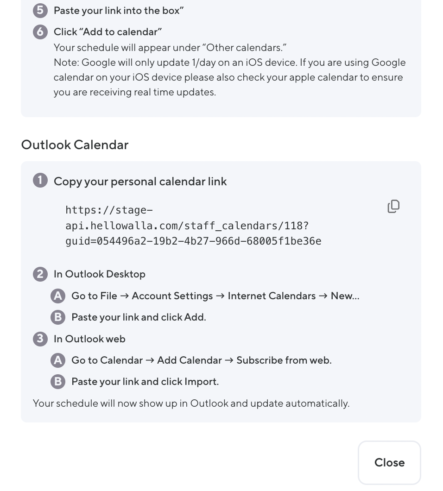443x491 pixels.
Task: Click the "Paste your link into the box" text
Action: coord(119,10)
